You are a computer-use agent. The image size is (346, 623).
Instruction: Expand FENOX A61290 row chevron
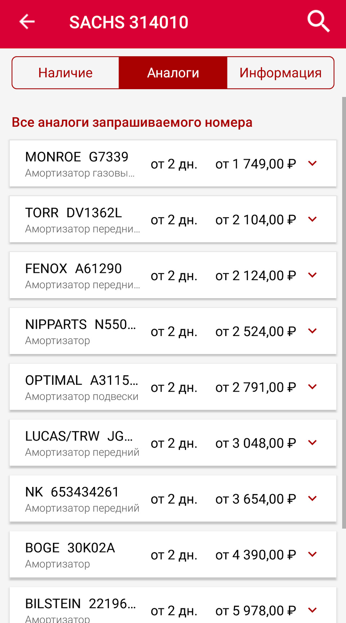pos(312,275)
